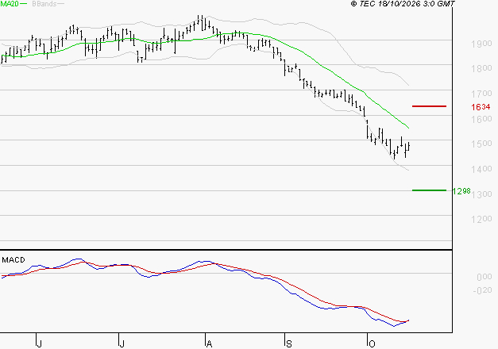498x349 pixels.
Task: Click the green 1298 price label
Action: 461,191
